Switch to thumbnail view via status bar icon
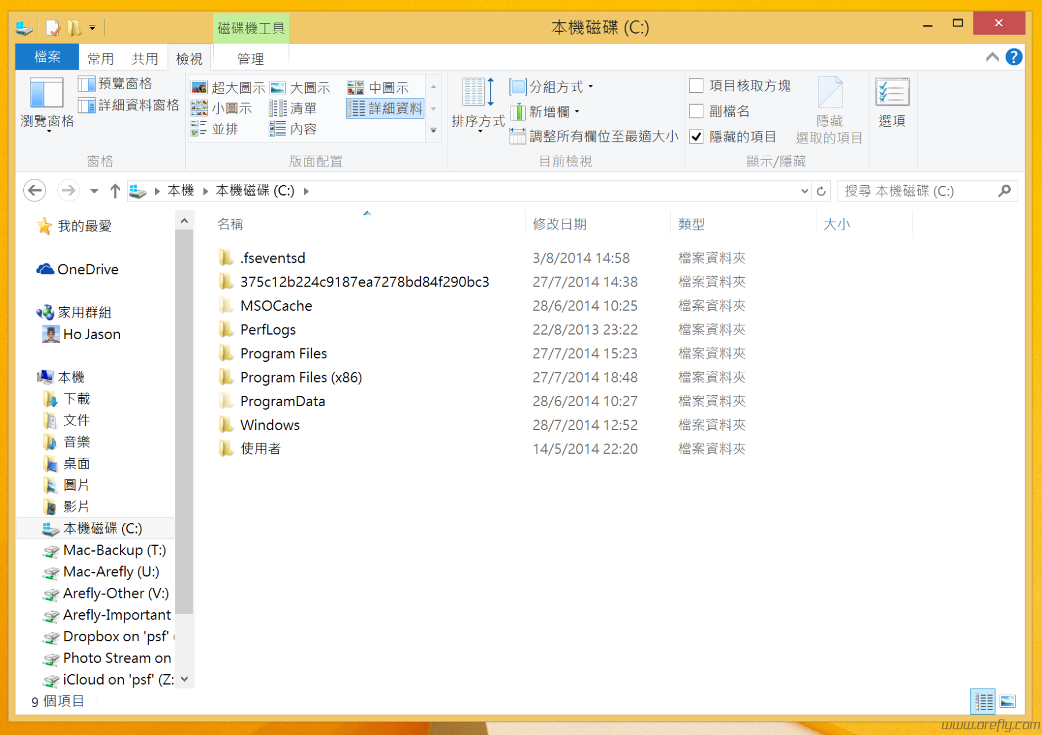Viewport: 1042px width, 735px height. 1008,701
